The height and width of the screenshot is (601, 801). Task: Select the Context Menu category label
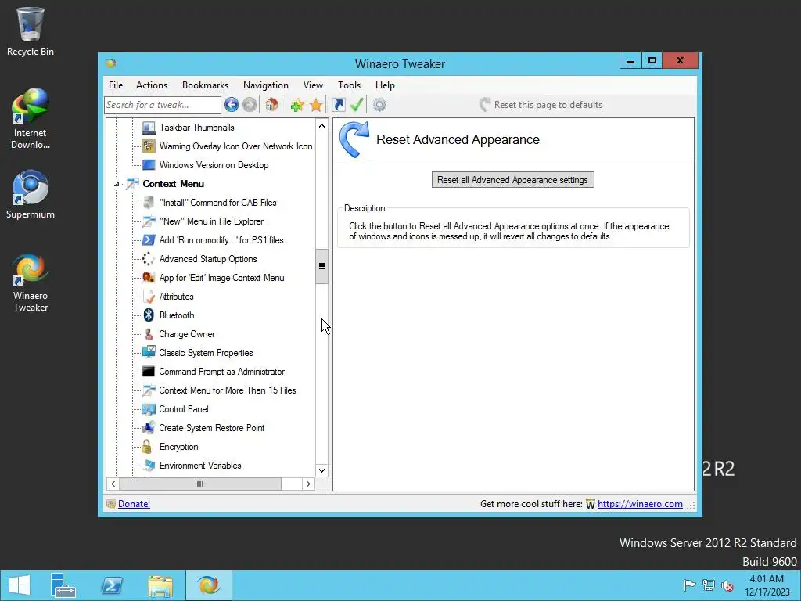coord(173,184)
